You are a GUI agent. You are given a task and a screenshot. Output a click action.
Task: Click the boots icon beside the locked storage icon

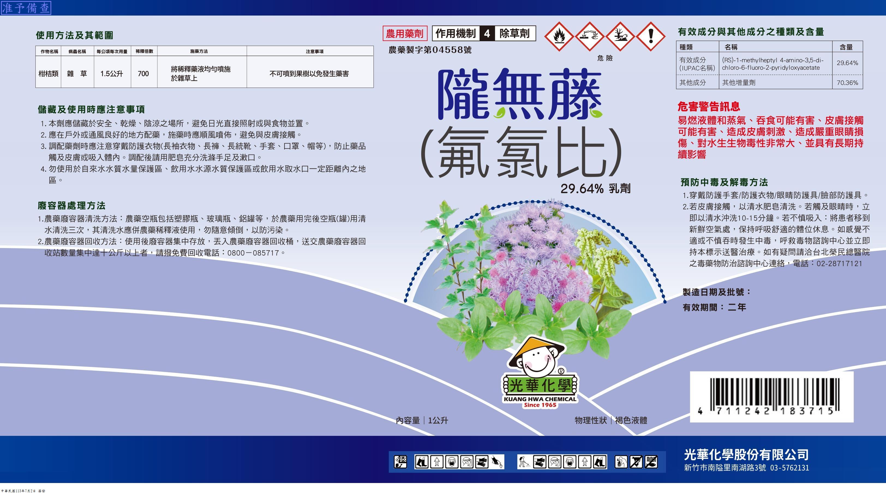point(422,462)
